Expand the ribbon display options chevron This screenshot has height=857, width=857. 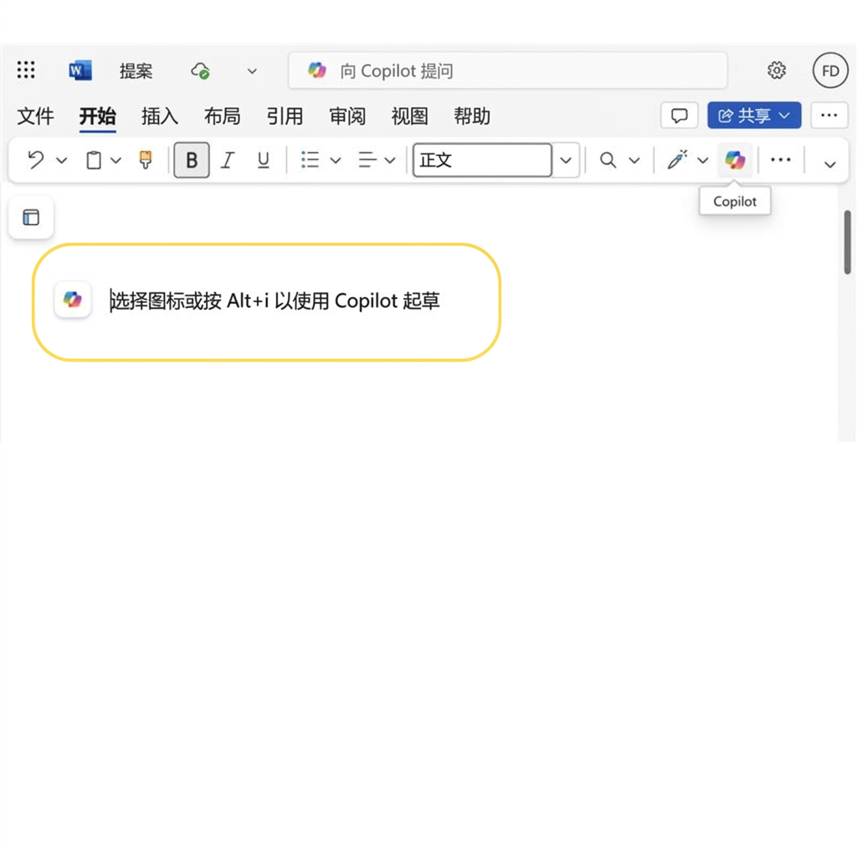[829, 164]
